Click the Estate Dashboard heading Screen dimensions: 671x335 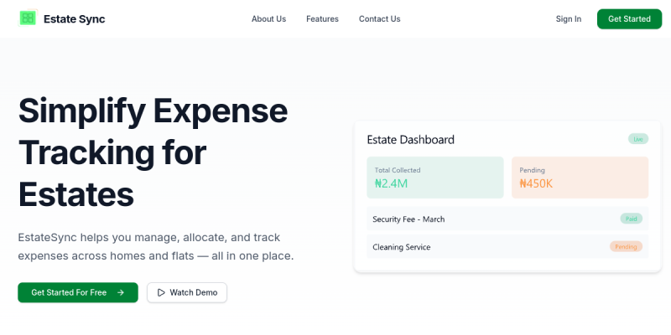(x=410, y=140)
